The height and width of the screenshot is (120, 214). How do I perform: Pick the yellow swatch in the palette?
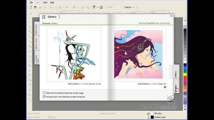coord(185,74)
